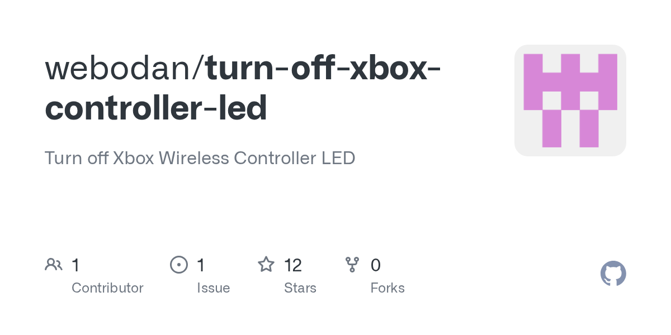Image resolution: width=671 pixels, height=335 pixels.
Task: Open the 'Stars' label
Action: (x=300, y=288)
